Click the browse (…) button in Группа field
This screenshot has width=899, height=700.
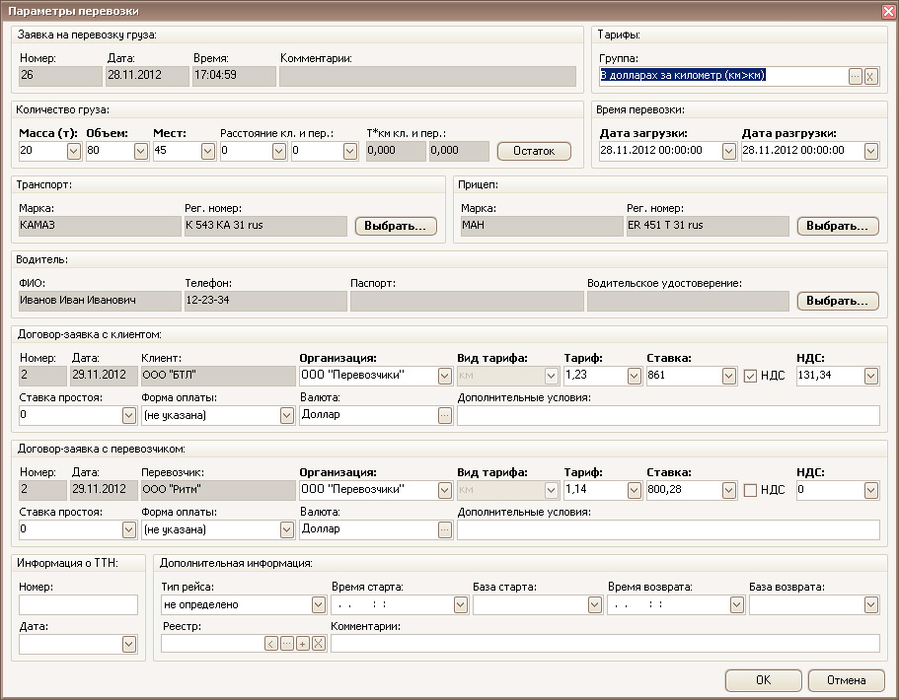coord(855,76)
